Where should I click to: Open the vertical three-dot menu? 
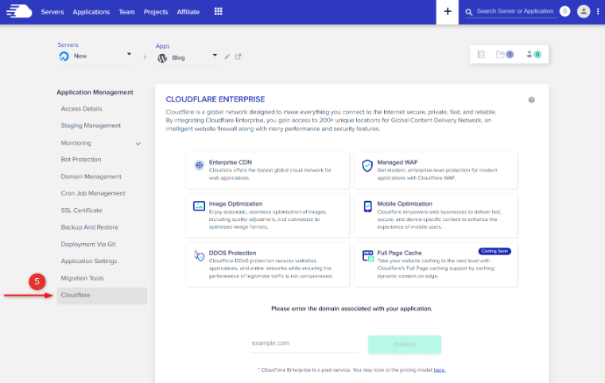[598, 12]
